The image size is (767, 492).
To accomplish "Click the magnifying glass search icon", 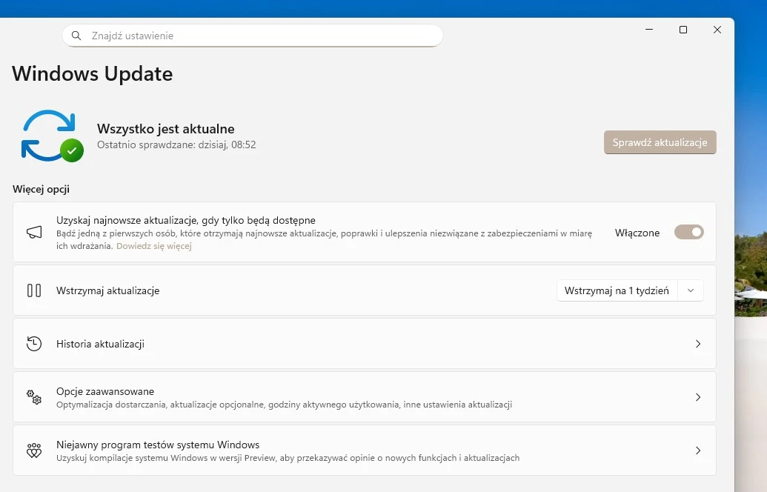I will (76, 36).
